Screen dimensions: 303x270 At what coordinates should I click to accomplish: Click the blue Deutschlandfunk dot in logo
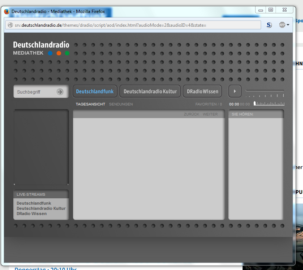tap(50, 53)
